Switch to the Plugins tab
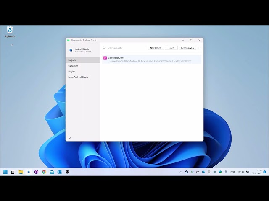 point(83,72)
